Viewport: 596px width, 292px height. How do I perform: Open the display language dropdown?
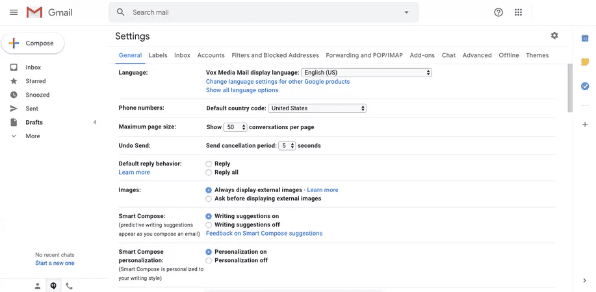point(367,73)
